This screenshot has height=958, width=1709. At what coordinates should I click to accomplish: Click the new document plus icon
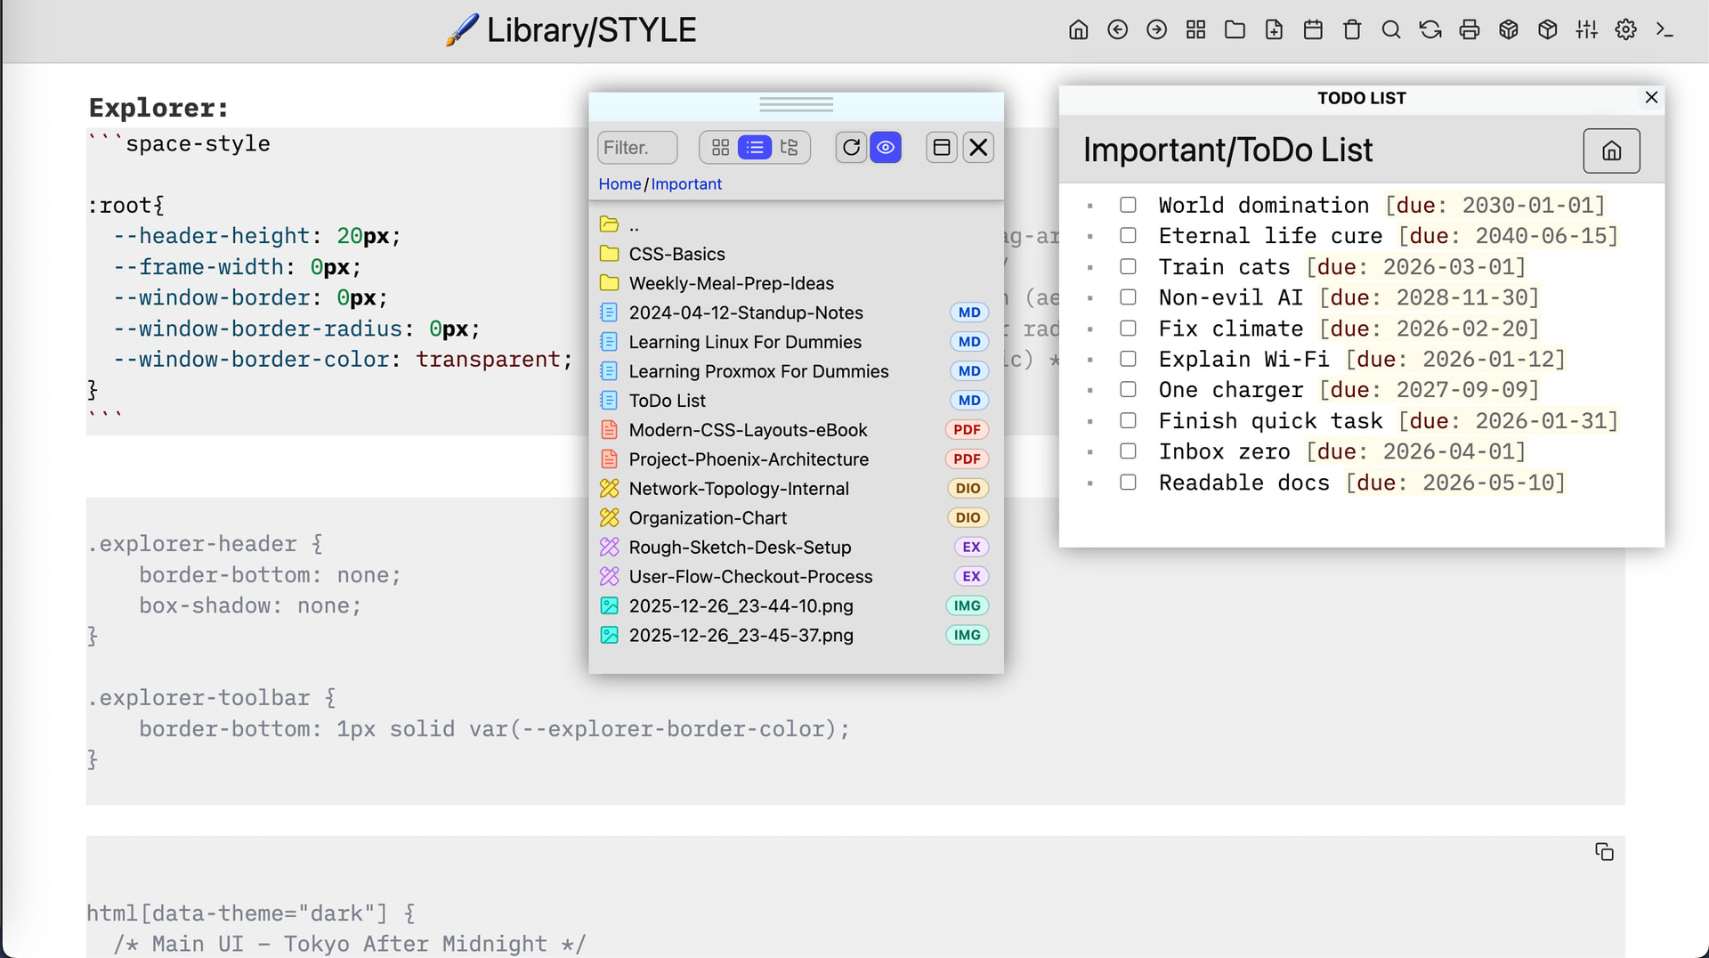(1274, 30)
